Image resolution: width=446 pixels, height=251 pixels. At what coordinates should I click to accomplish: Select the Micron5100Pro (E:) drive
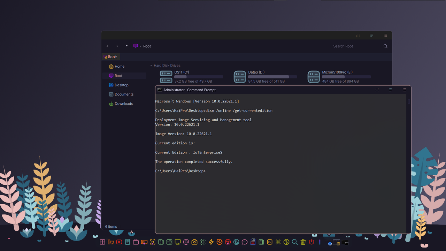339,77
